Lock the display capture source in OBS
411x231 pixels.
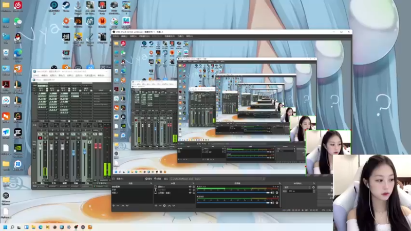[194, 193]
